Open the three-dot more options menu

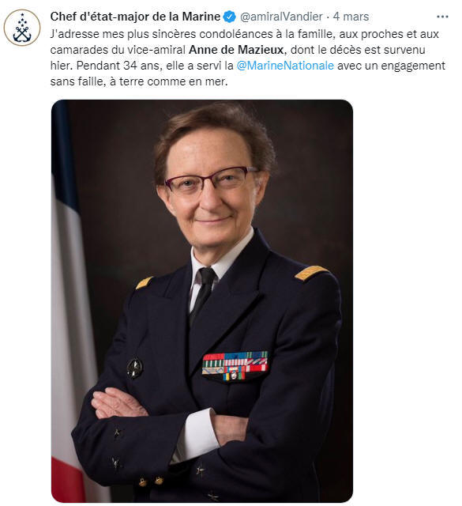(442, 17)
